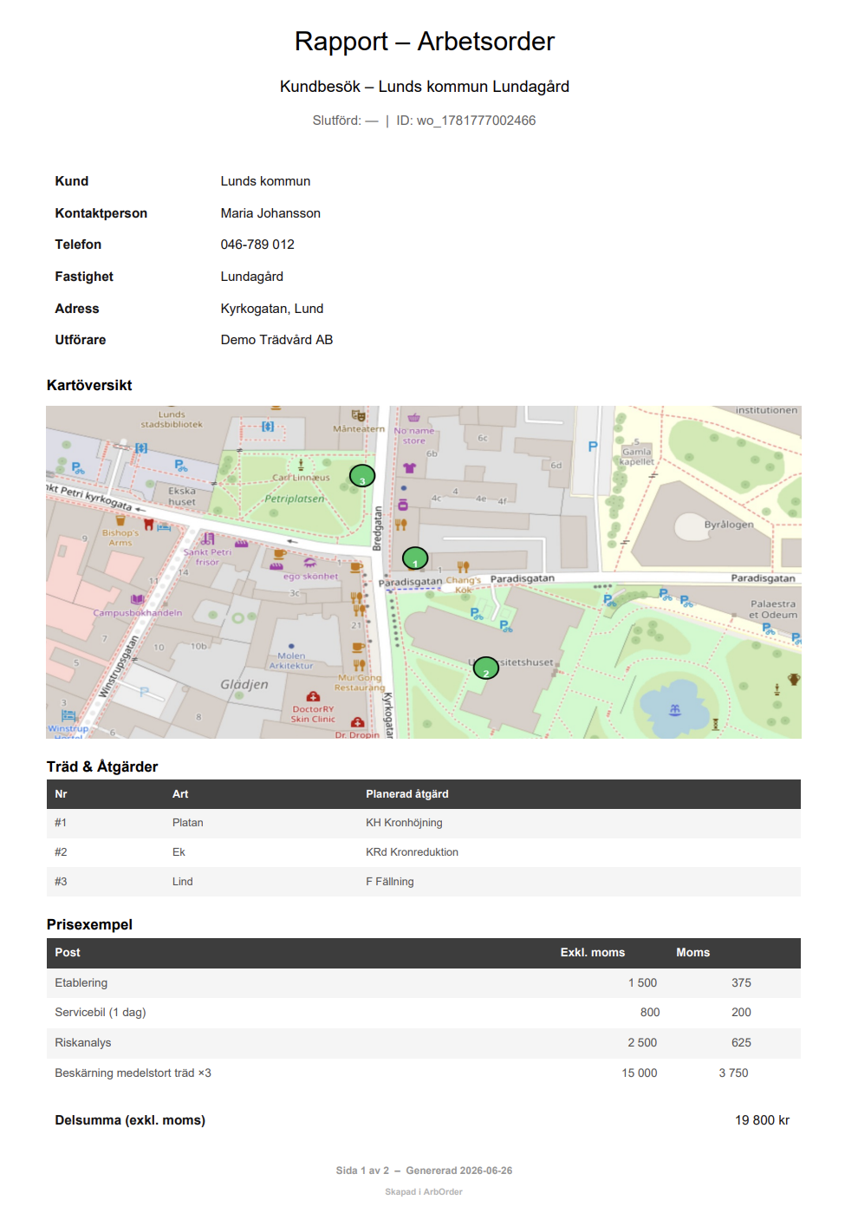
Task: Click the Lind species cell
Action: click(183, 882)
